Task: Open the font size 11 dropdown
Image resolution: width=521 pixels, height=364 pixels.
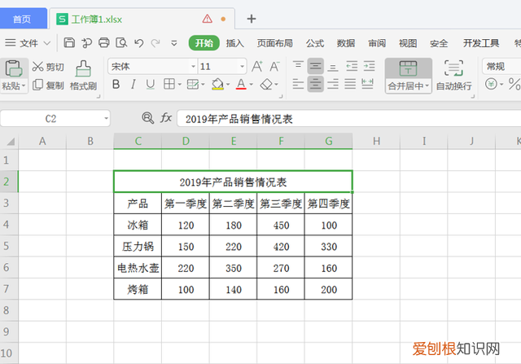Action: pos(243,67)
